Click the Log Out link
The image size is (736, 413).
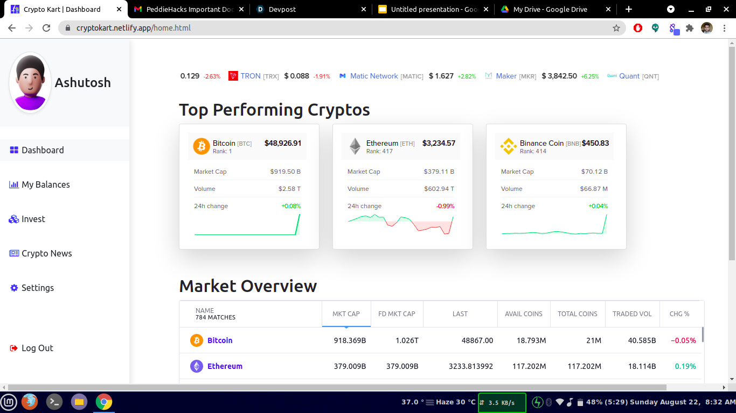(x=31, y=348)
